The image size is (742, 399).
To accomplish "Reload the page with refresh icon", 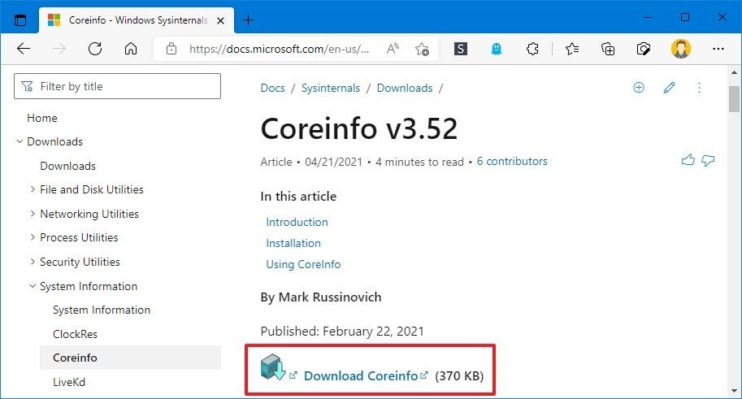I will pyautogui.click(x=95, y=49).
